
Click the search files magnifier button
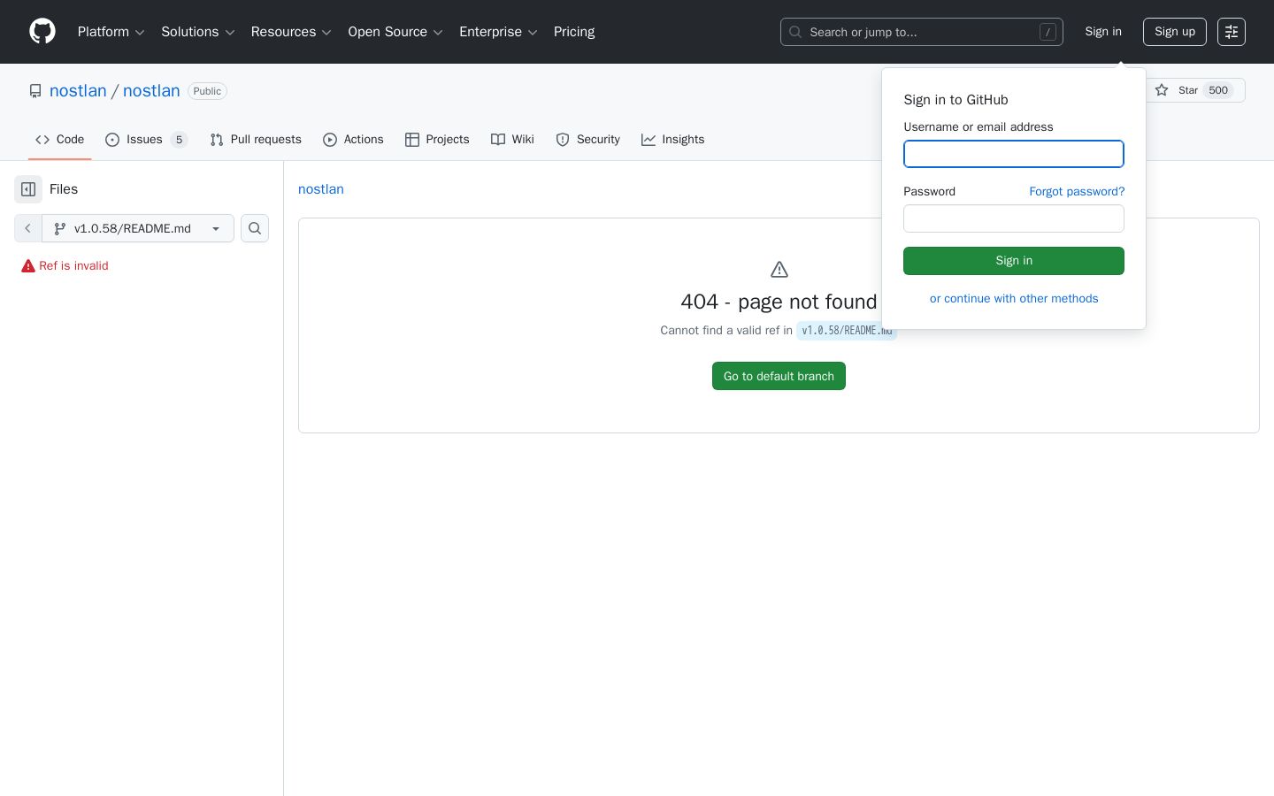[x=255, y=228]
